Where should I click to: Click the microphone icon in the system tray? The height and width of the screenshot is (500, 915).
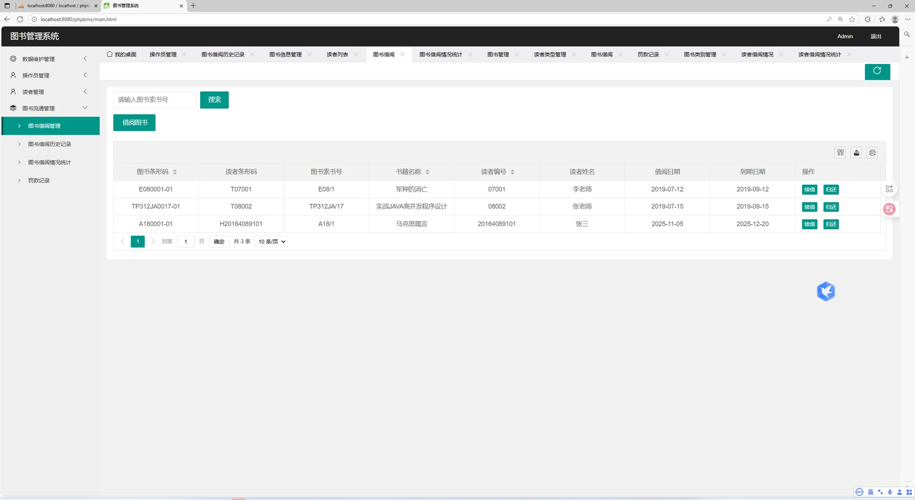coord(890,492)
